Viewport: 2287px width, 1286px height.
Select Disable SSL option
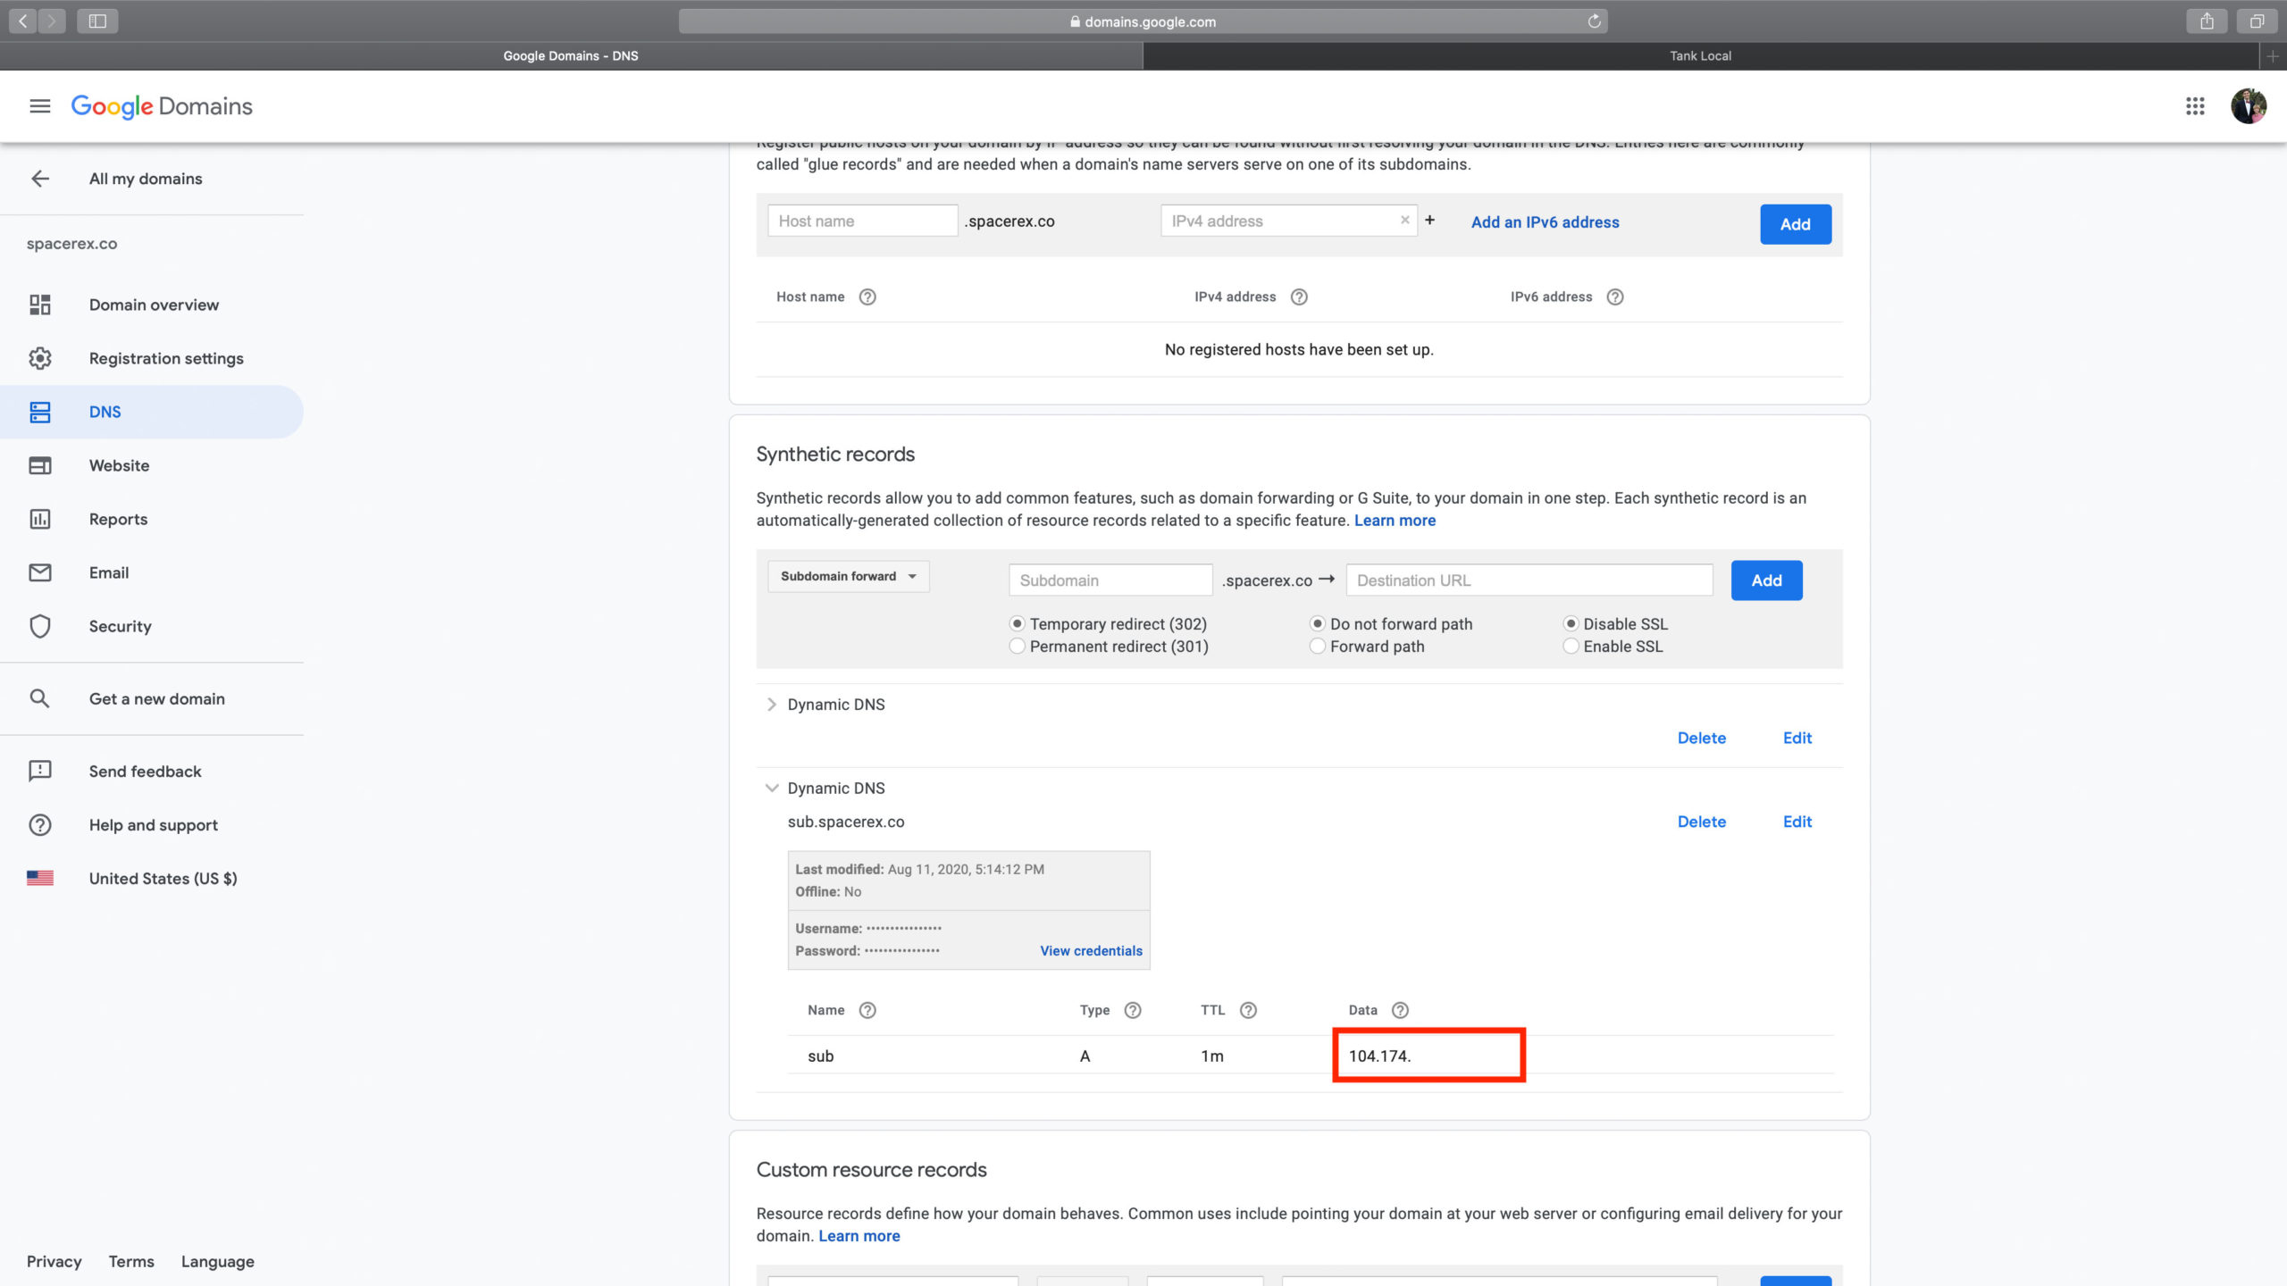[1571, 623]
